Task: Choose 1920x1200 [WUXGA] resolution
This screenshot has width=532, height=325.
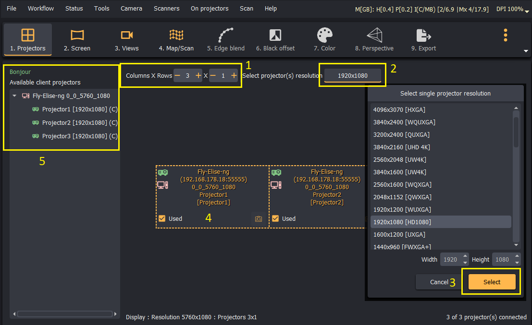Action: [441, 210]
